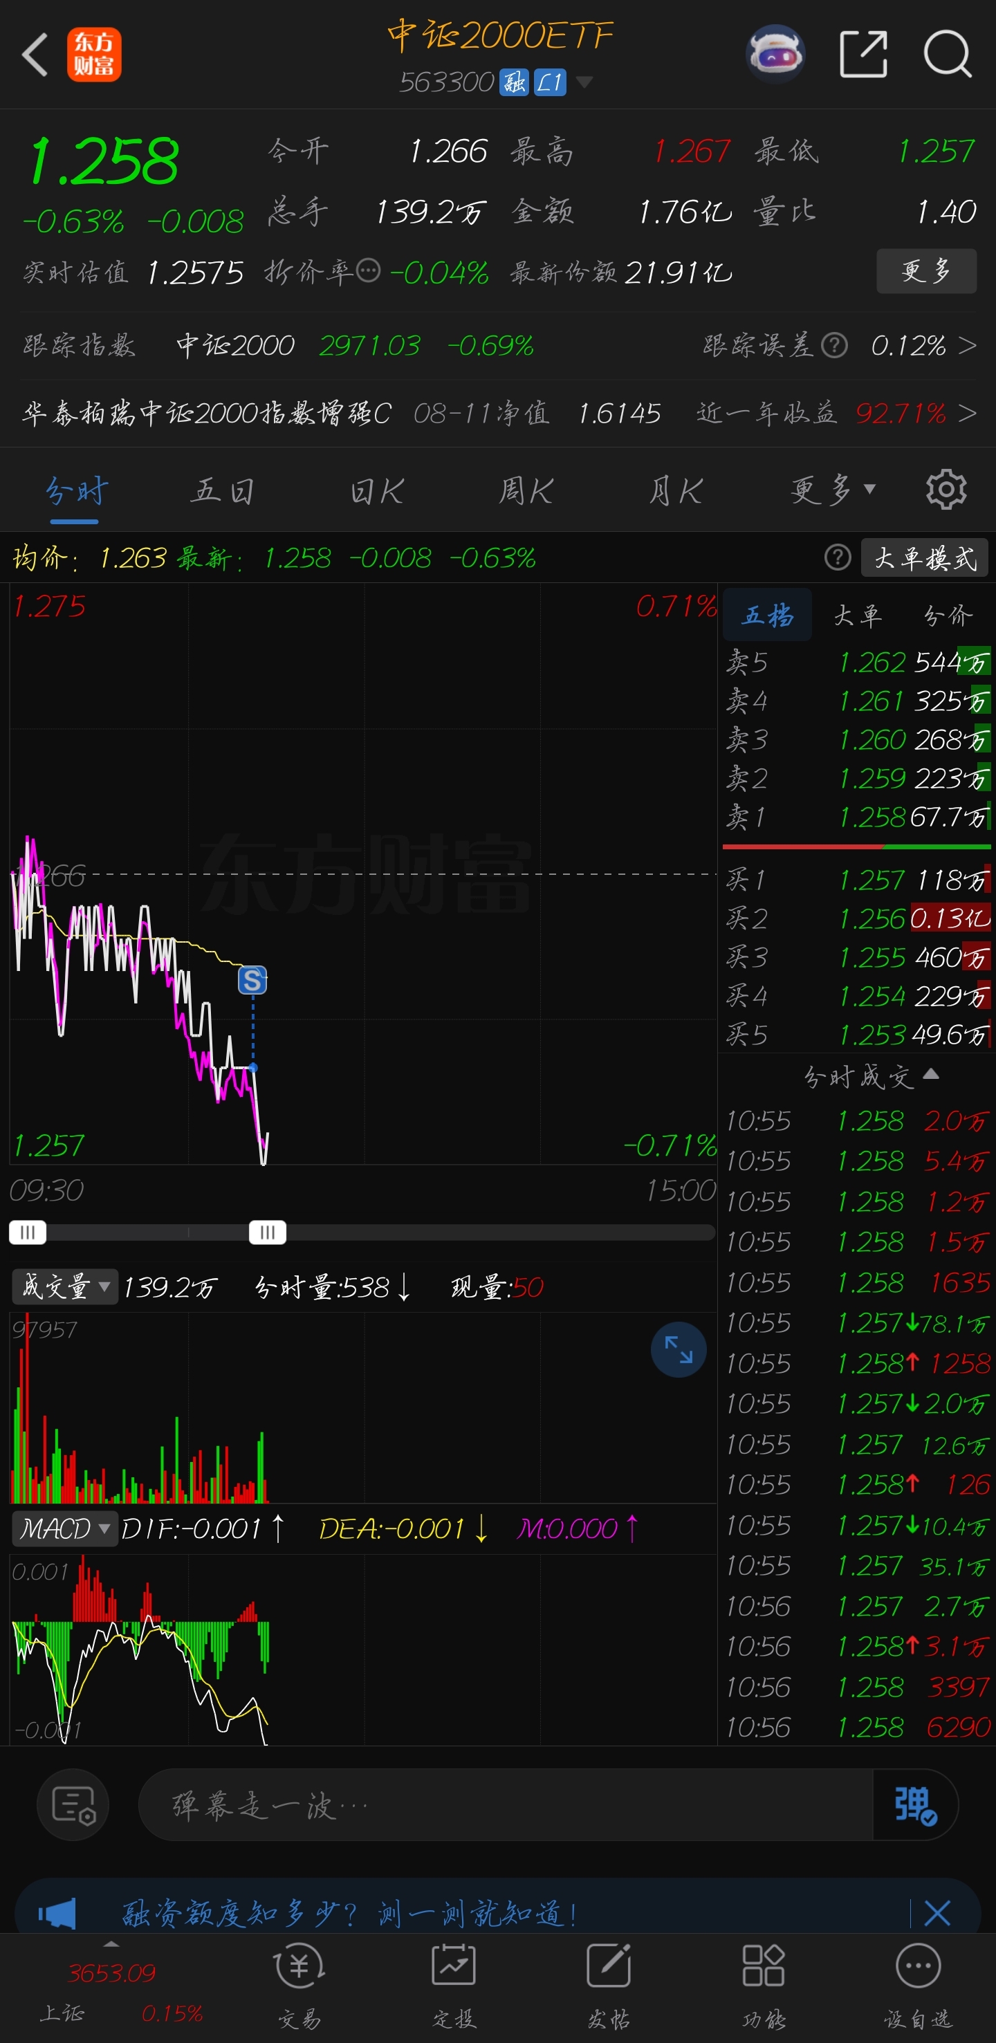996x2043 pixels.
Task: Select right handle of time range slider
Action: click(267, 1232)
